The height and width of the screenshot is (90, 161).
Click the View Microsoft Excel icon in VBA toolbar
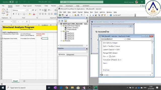coord(60,15)
